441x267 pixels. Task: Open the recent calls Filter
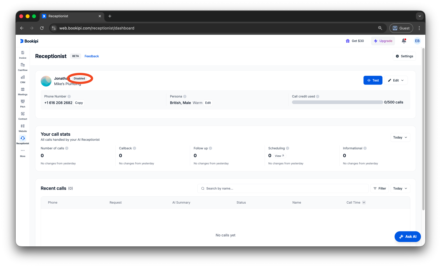[x=379, y=189]
